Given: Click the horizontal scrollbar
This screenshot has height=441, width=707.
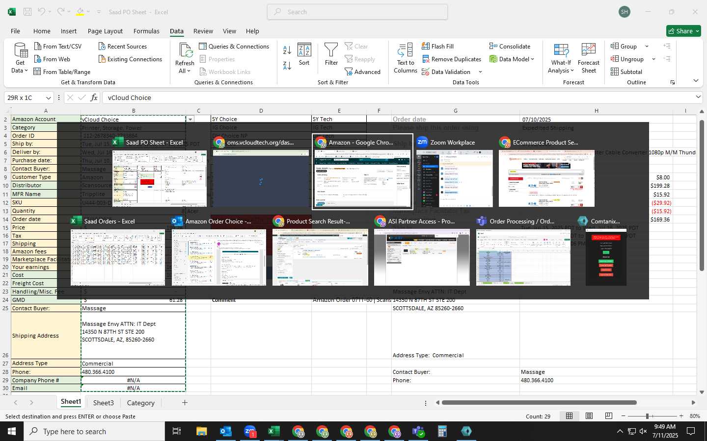Looking at the screenshot, I should click(539, 403).
